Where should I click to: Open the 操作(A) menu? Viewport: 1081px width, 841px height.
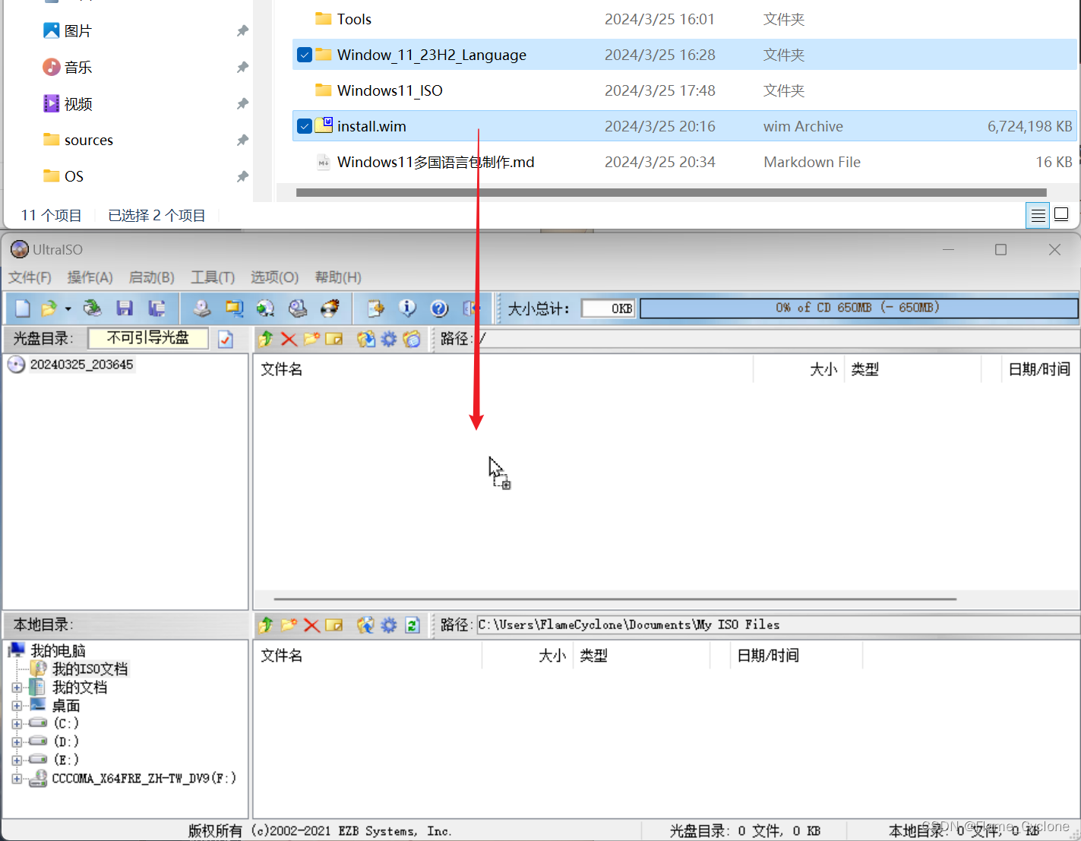90,277
